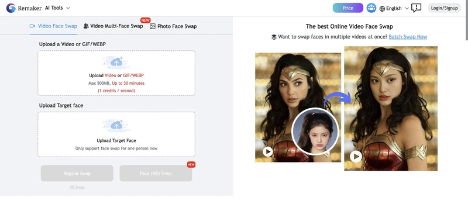The height and width of the screenshot is (218, 468).
Task: Click the Price button
Action: point(347,8)
